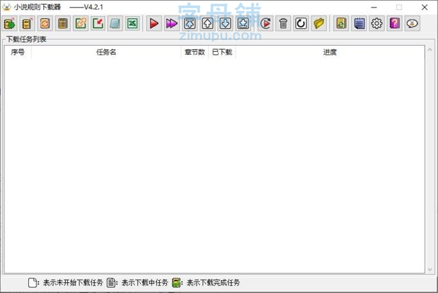
Task: Click the yellow table list icon
Action: (63, 24)
